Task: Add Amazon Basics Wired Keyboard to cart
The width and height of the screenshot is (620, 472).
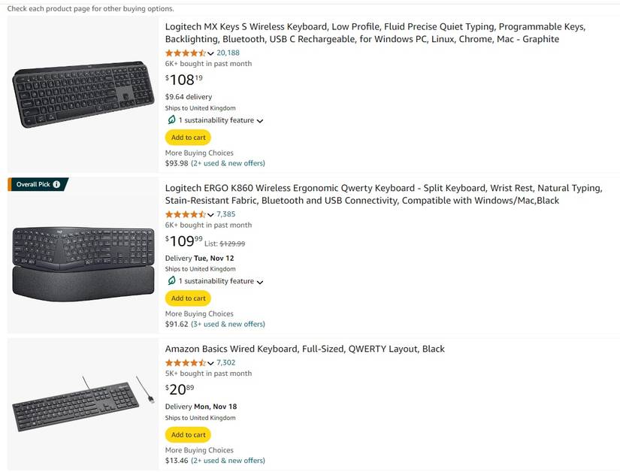Action: tap(188, 434)
